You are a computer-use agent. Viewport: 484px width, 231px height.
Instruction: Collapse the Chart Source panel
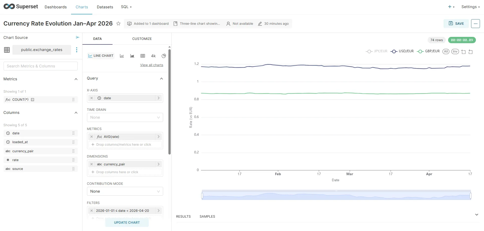click(77, 37)
